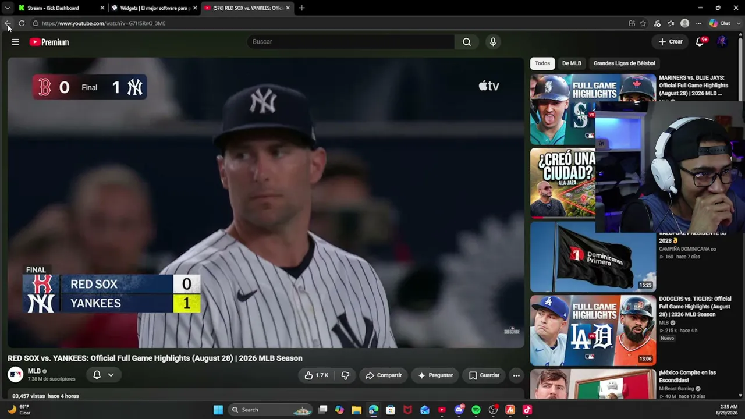The image size is (745, 419).
Task: Click the '83,457 vistas hace 4 horas' description text
Action: pos(45,396)
